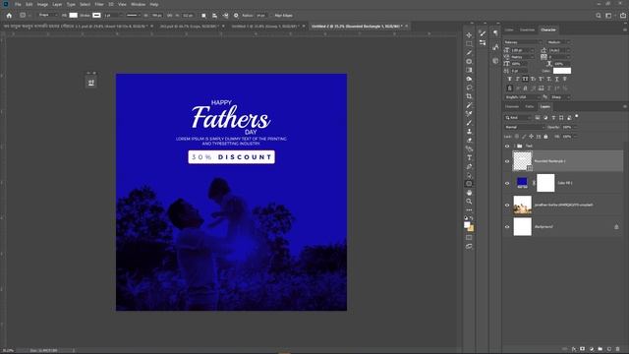The image size is (629, 354).
Task: Click the Color Fill 1 layer mask thumbnail
Action: coord(545,183)
